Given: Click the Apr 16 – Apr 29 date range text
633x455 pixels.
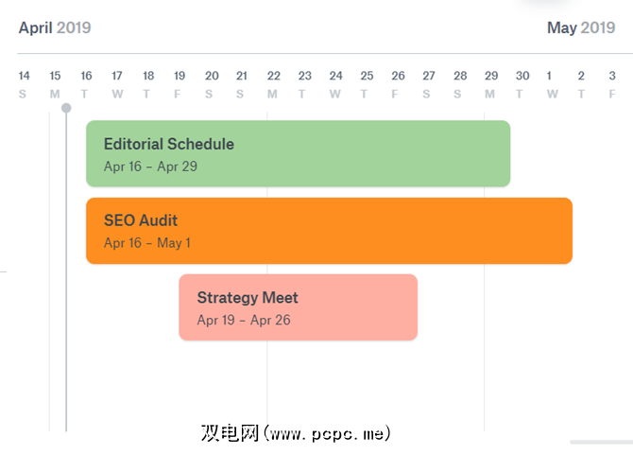Looking at the screenshot, I should (150, 166).
